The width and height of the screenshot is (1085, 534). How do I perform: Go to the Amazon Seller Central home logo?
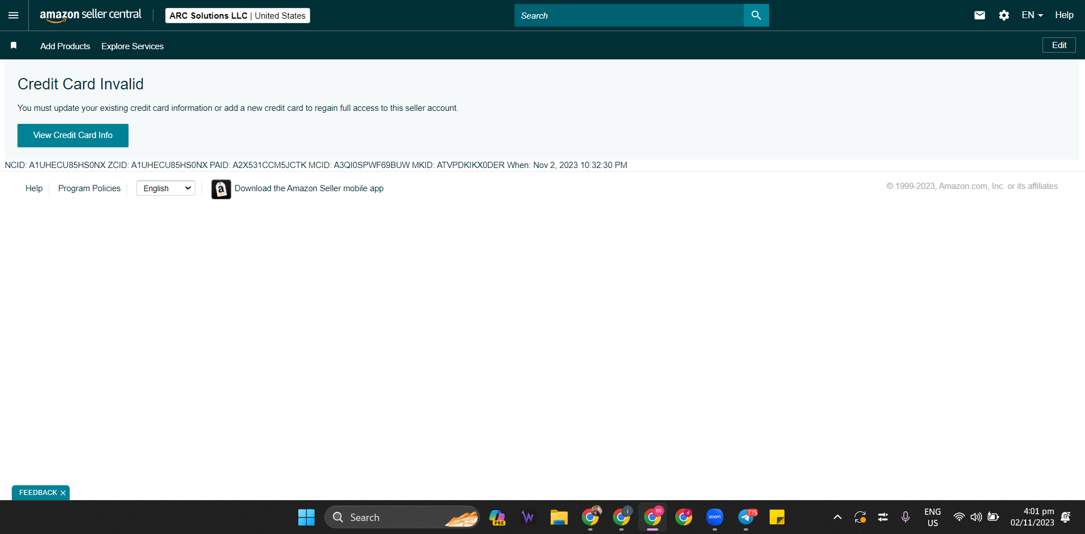tap(91, 15)
